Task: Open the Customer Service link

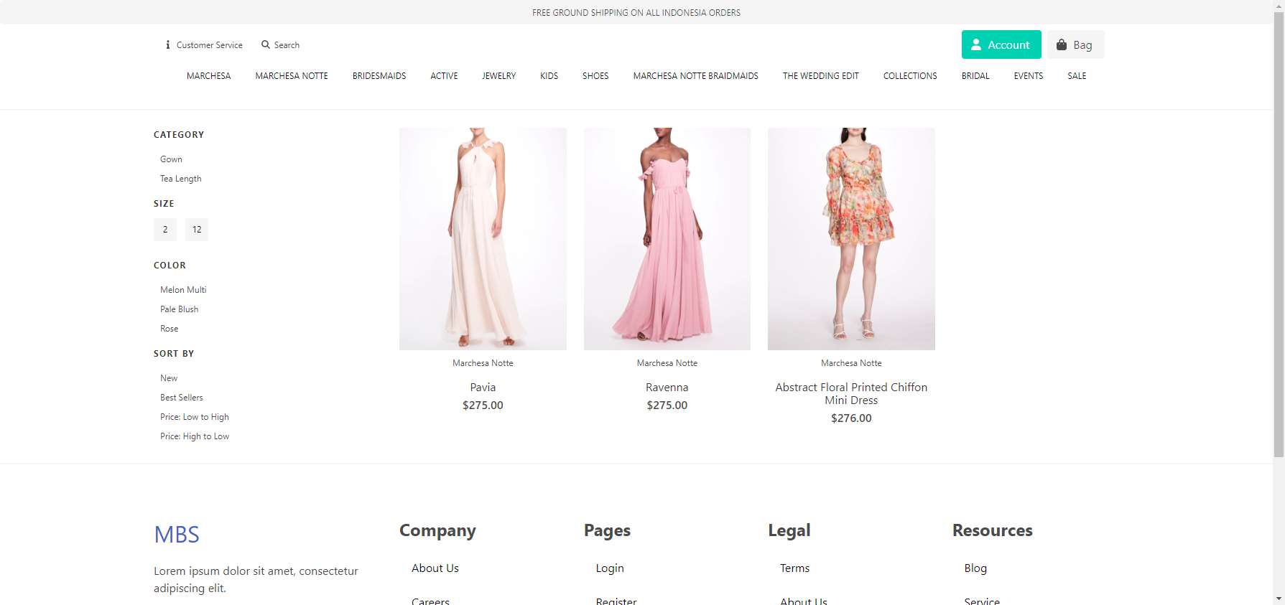Action: pyautogui.click(x=210, y=45)
